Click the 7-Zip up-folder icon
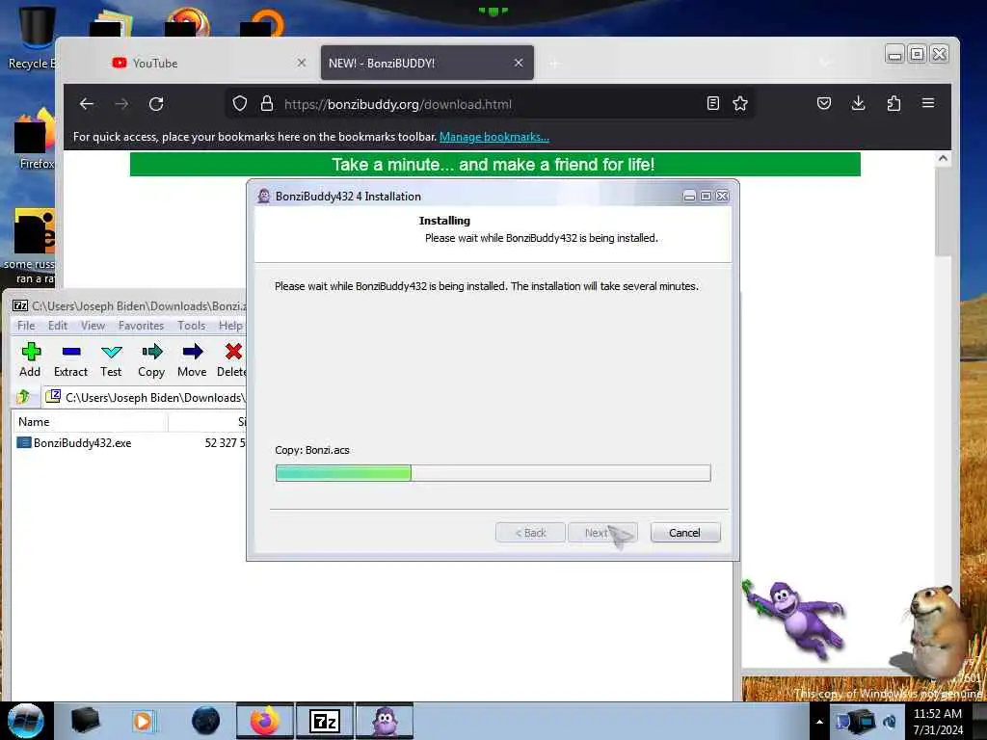This screenshot has height=740, width=987. pos(23,396)
